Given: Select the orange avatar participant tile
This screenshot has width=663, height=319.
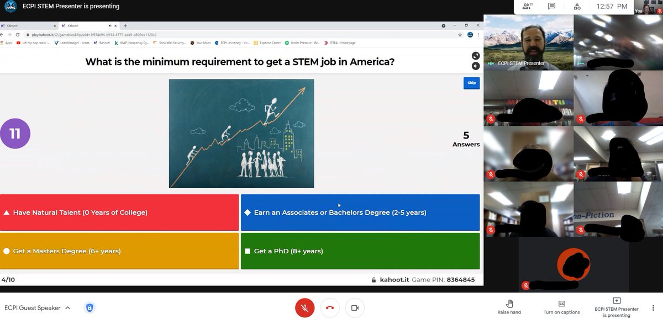Looking at the screenshot, I should [573, 265].
